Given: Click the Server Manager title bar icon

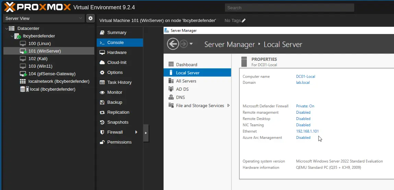Looking at the screenshot, I should tap(167, 31).
